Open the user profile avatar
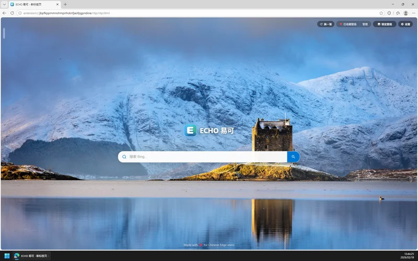 click(405, 13)
